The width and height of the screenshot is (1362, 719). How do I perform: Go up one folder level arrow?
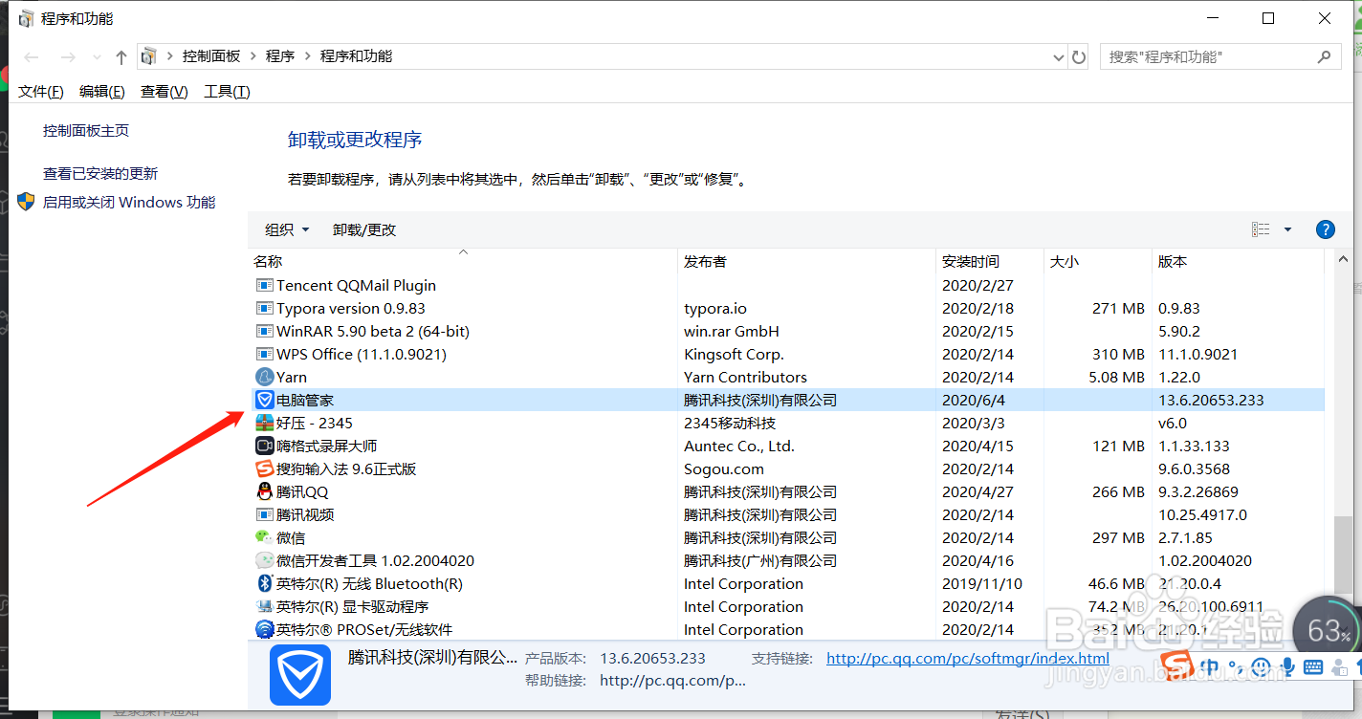point(121,57)
